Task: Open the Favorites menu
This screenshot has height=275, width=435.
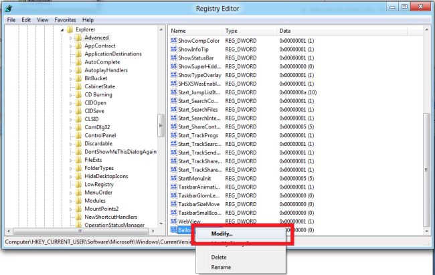Action: 65,20
